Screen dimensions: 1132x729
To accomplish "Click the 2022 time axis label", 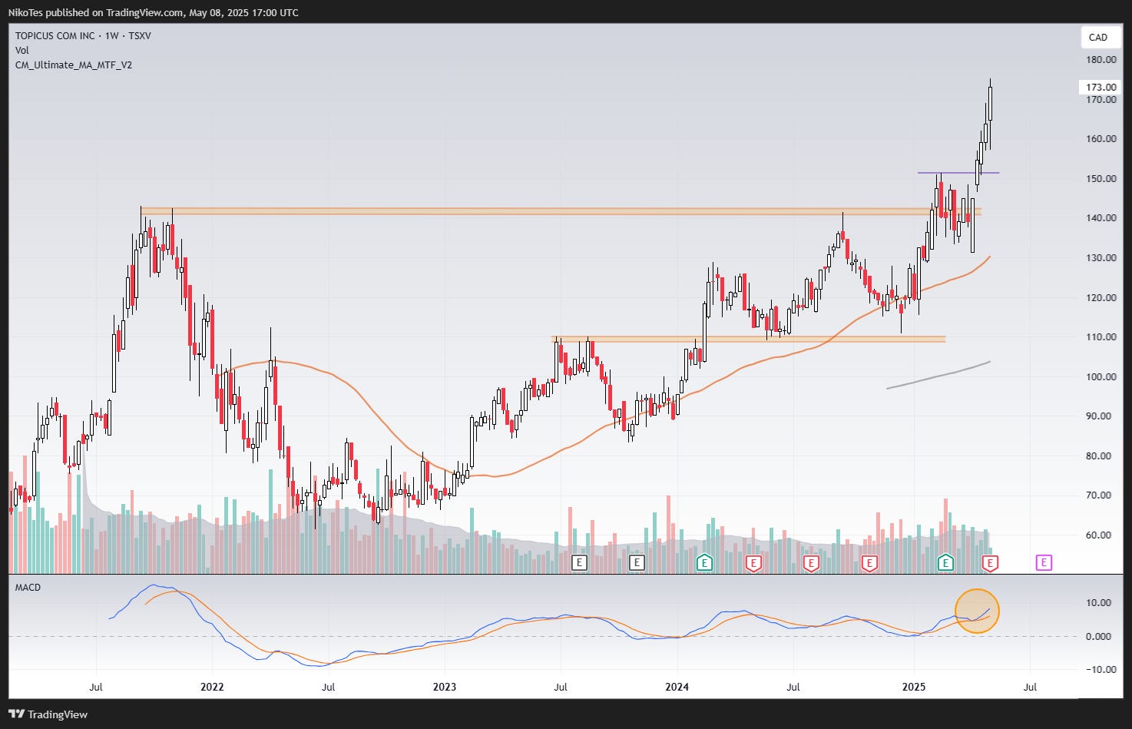I will 212,687.
